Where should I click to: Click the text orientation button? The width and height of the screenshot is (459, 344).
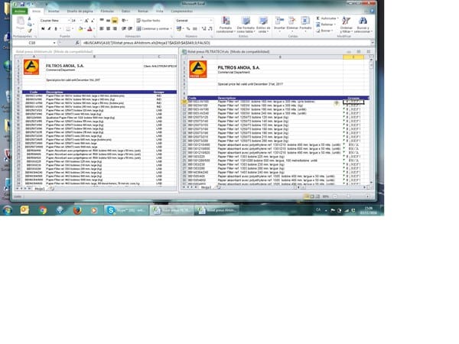(x=125, y=20)
